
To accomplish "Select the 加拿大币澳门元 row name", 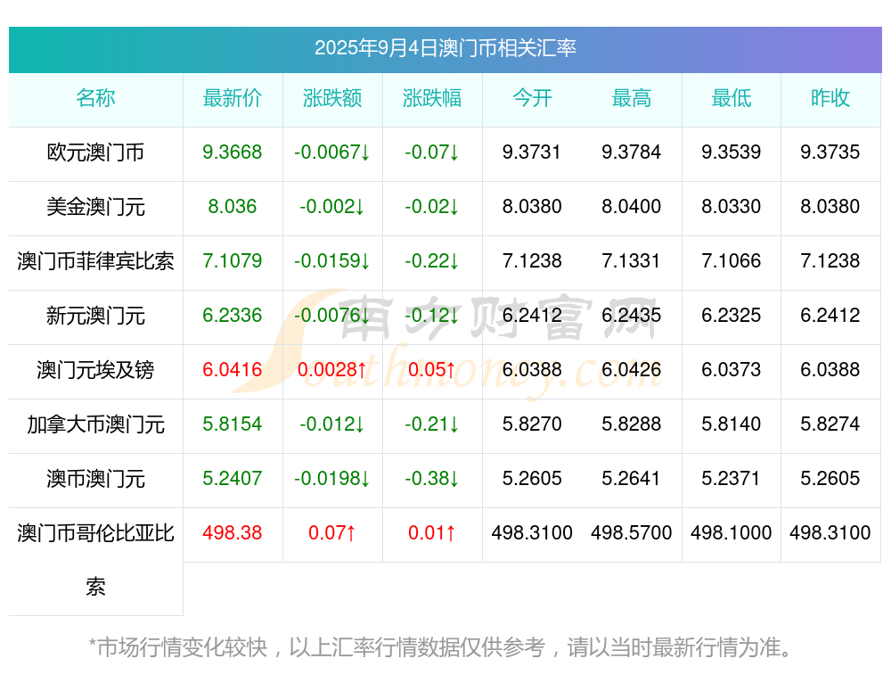I will point(95,424).
